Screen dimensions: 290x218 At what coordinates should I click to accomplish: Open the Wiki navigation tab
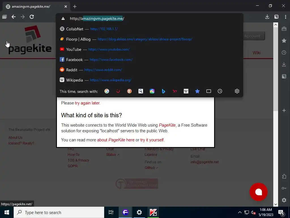coord(257,53)
